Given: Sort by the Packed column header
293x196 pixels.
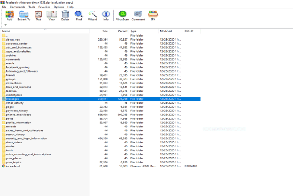Looking at the screenshot, I should point(119,31).
